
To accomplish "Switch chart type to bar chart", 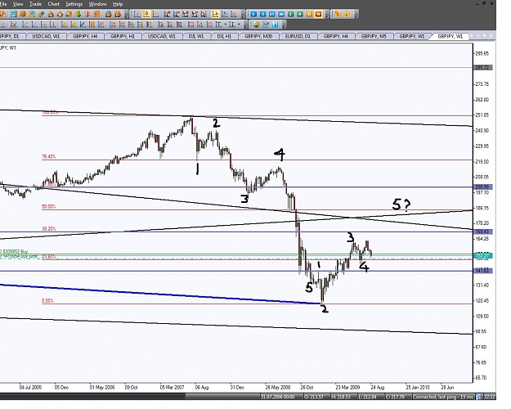I will pos(137,14).
